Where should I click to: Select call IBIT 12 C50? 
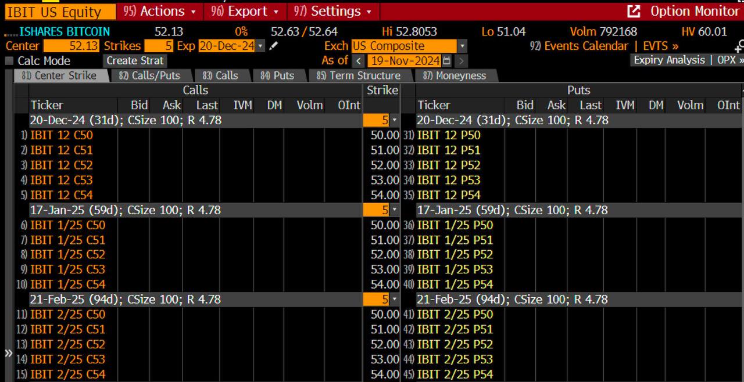pyautogui.click(x=62, y=135)
